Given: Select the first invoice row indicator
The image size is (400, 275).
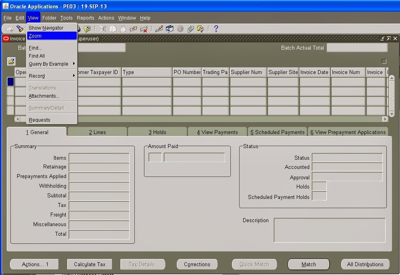Looking at the screenshot, I should coord(10,82).
